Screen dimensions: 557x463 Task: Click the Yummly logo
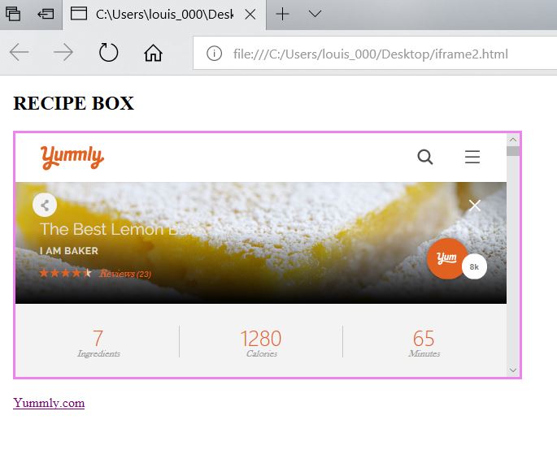coord(72,157)
